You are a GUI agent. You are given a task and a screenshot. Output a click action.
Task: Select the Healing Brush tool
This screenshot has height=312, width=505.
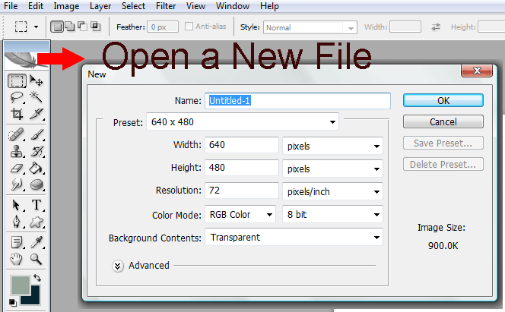(x=17, y=134)
